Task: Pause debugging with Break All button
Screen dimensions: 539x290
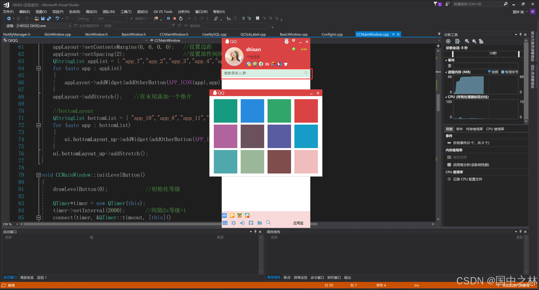Action: (x=168, y=18)
